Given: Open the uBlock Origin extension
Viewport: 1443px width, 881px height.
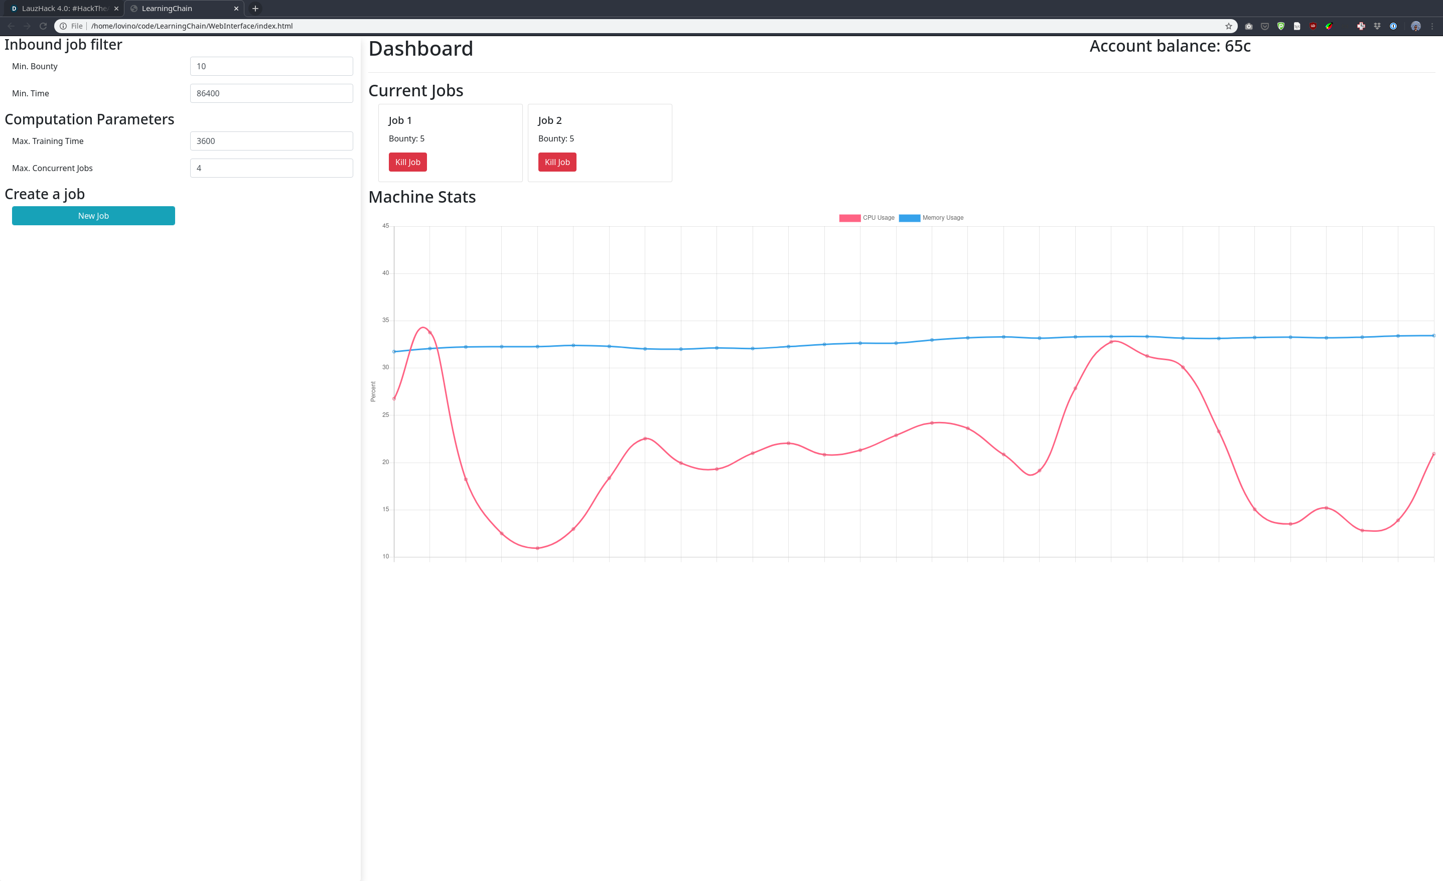Looking at the screenshot, I should coord(1313,26).
